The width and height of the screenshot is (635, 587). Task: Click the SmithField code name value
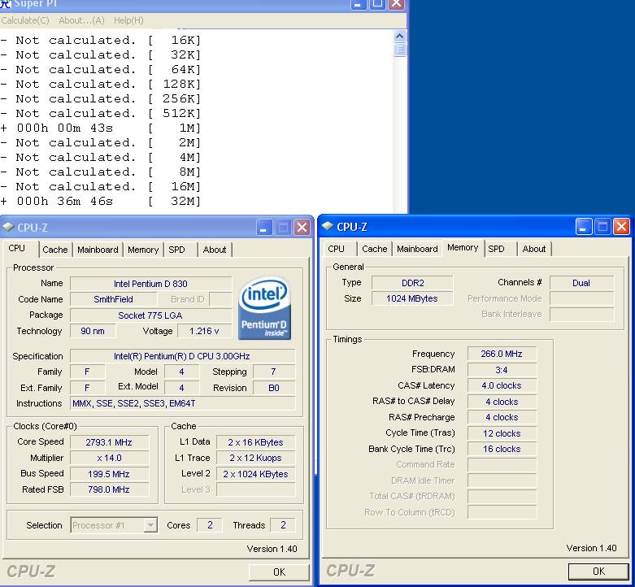point(113,299)
